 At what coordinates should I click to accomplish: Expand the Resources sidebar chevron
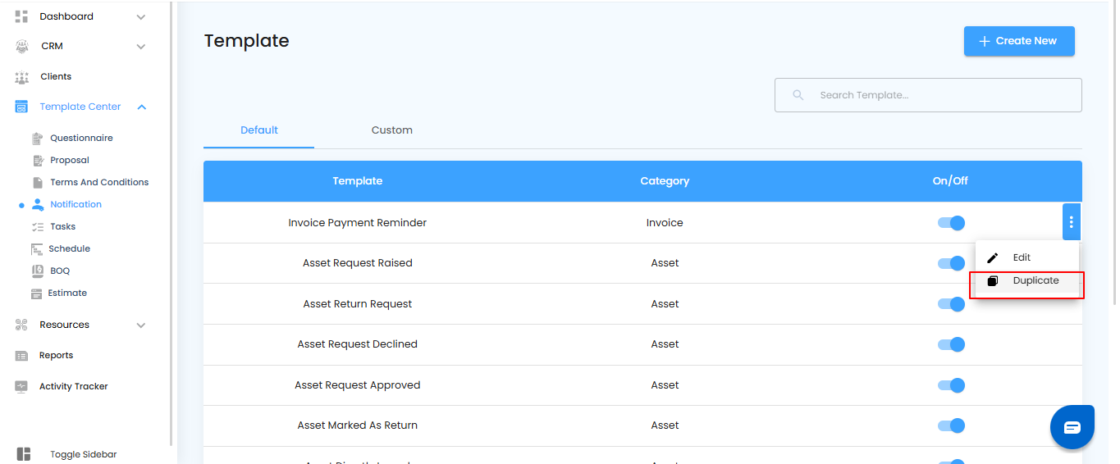coord(141,325)
